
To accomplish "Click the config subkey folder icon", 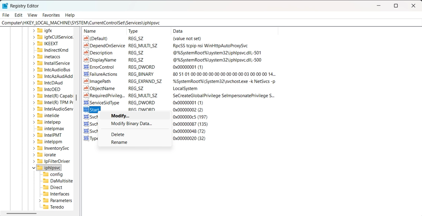I will (x=46, y=174).
